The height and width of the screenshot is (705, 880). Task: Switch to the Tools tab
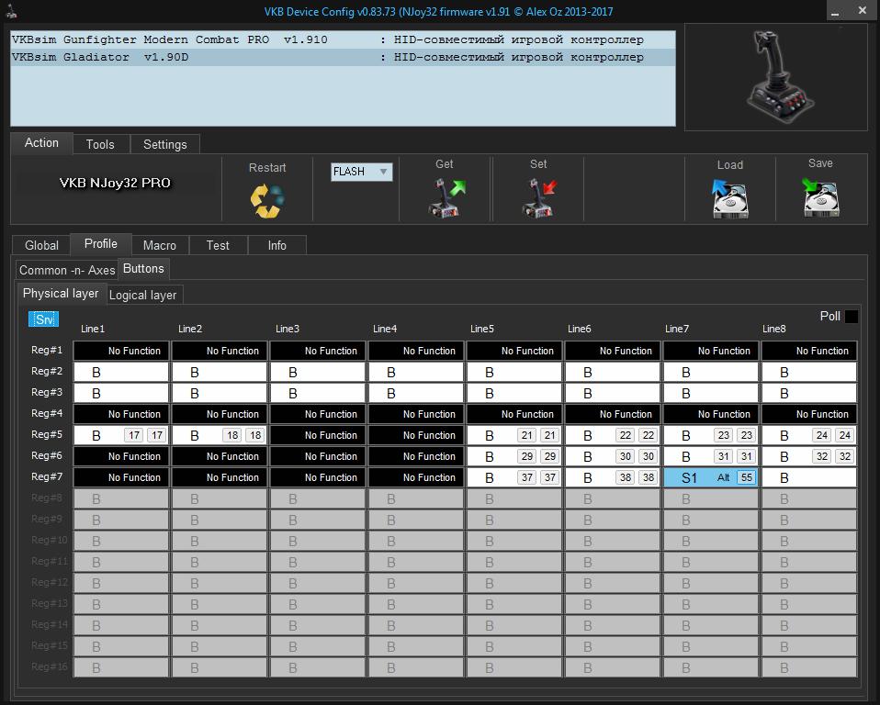100,144
